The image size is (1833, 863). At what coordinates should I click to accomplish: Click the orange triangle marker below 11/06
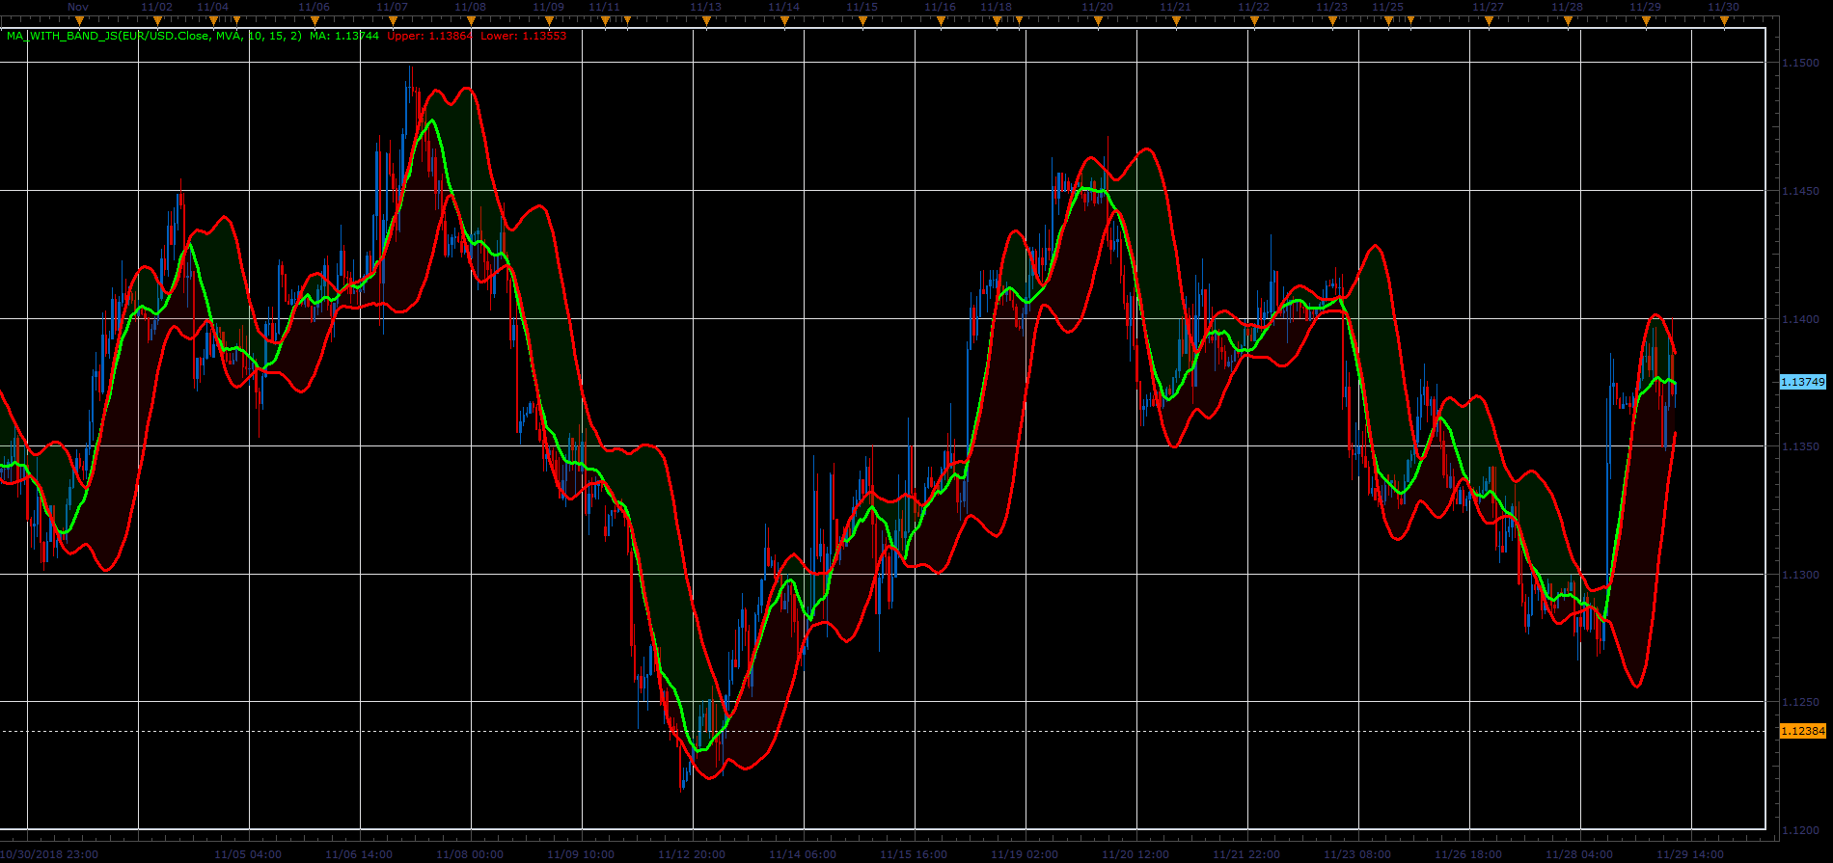tap(314, 19)
